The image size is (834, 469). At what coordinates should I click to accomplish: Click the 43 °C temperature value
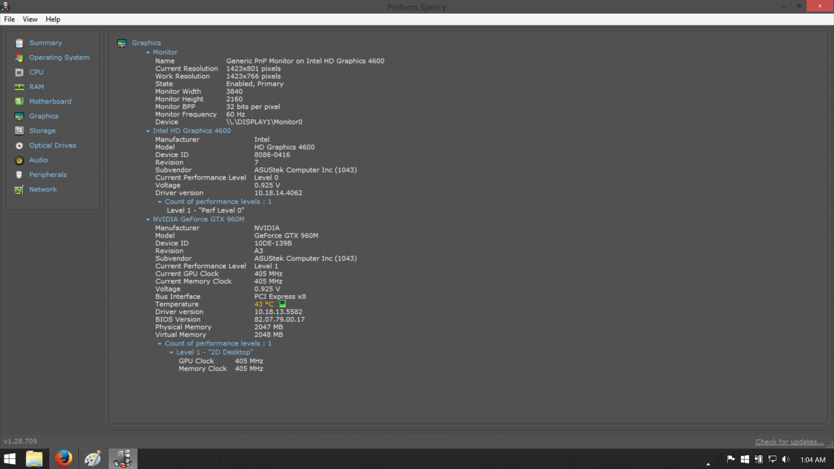264,305
